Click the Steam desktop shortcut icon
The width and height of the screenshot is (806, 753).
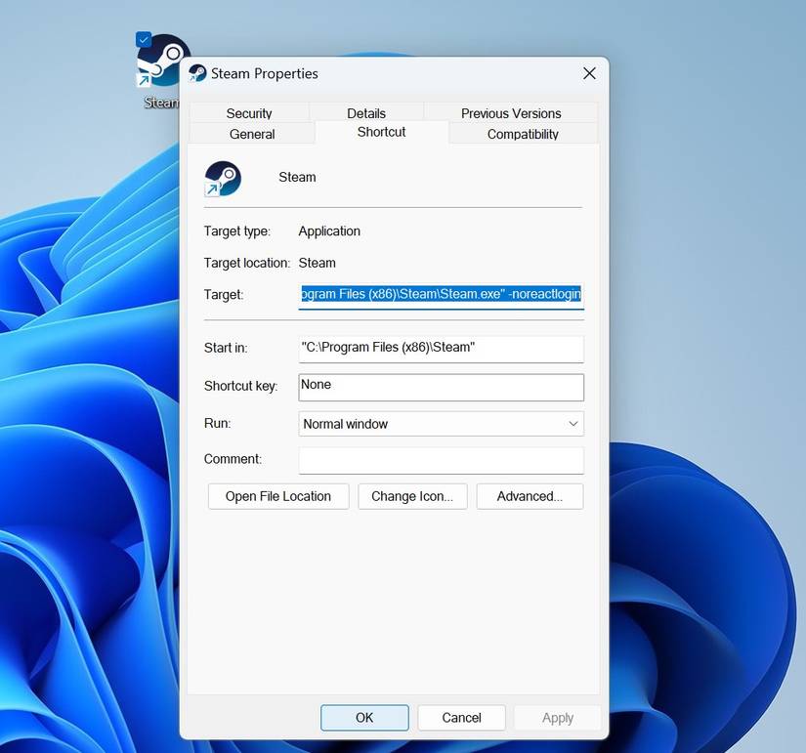coord(161,62)
